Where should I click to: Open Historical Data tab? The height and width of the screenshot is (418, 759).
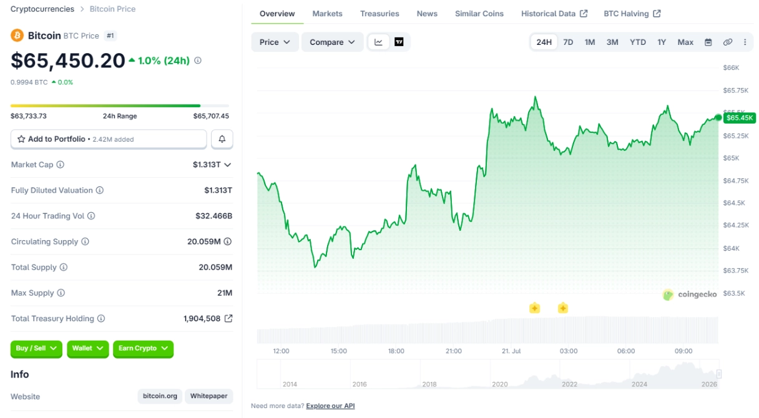coord(554,14)
